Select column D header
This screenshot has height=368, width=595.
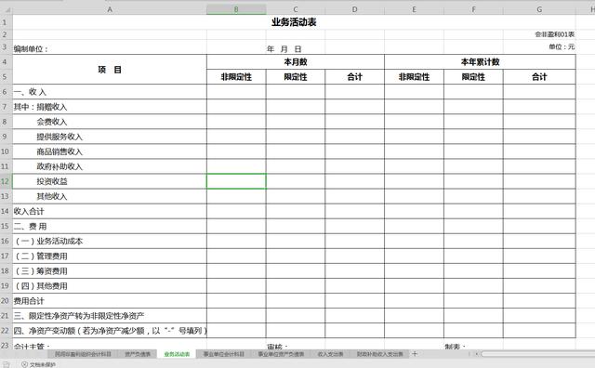[x=354, y=9]
